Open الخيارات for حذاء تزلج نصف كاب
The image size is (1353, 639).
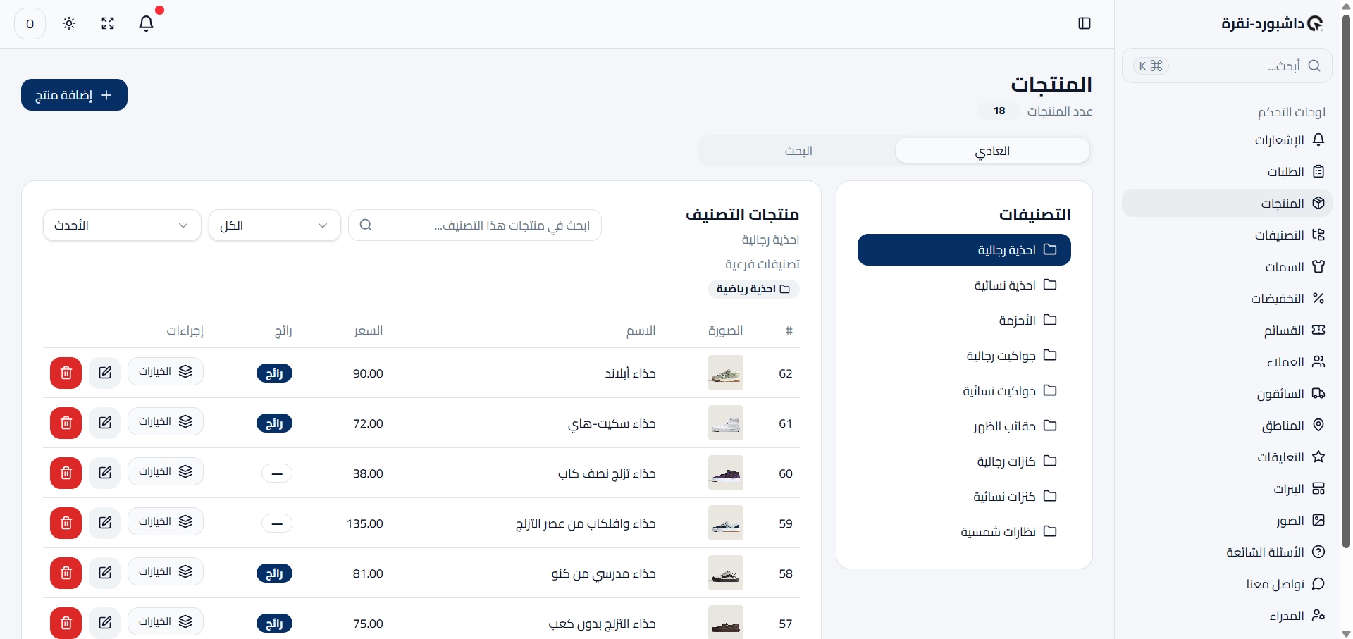click(166, 471)
